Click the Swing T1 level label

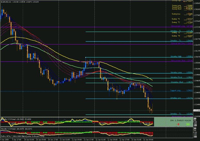click(176, 19)
